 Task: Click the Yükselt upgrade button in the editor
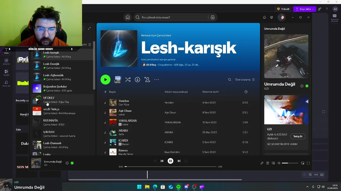[283, 9]
